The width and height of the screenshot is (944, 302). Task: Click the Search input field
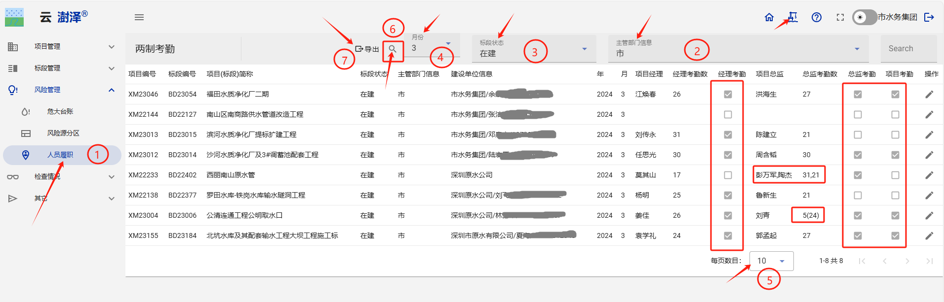tap(908, 48)
